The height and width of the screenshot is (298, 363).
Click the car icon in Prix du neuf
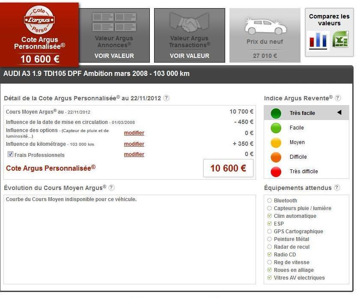click(x=265, y=26)
